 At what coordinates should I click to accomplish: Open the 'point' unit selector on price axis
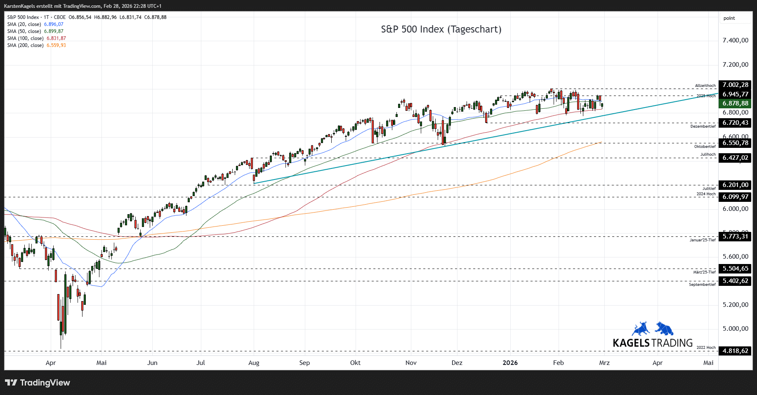point(729,18)
